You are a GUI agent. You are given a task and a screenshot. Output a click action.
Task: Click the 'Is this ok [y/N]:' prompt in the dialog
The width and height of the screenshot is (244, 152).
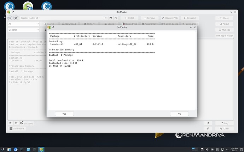point(60,66)
